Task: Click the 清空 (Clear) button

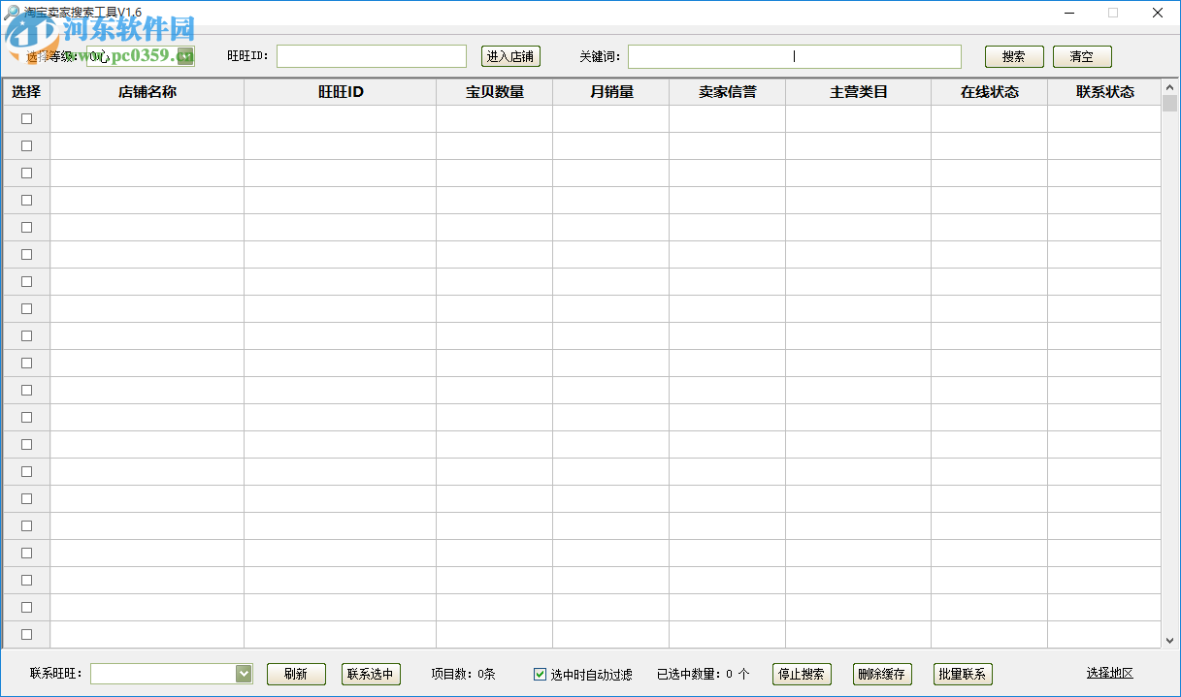Action: click(1081, 56)
